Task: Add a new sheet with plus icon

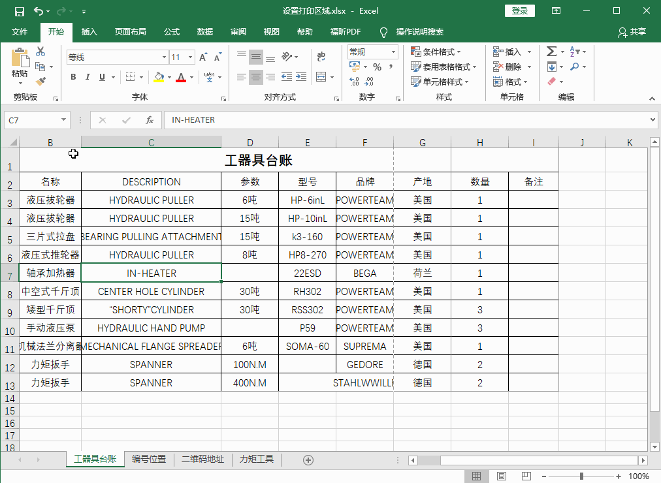Action: tap(308, 460)
